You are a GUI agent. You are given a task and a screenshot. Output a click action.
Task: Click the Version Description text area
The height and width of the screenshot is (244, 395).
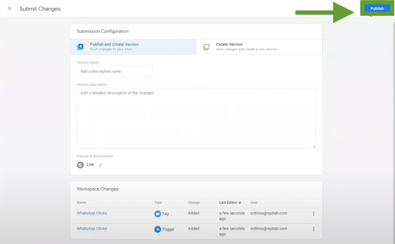pyautogui.click(x=196, y=118)
